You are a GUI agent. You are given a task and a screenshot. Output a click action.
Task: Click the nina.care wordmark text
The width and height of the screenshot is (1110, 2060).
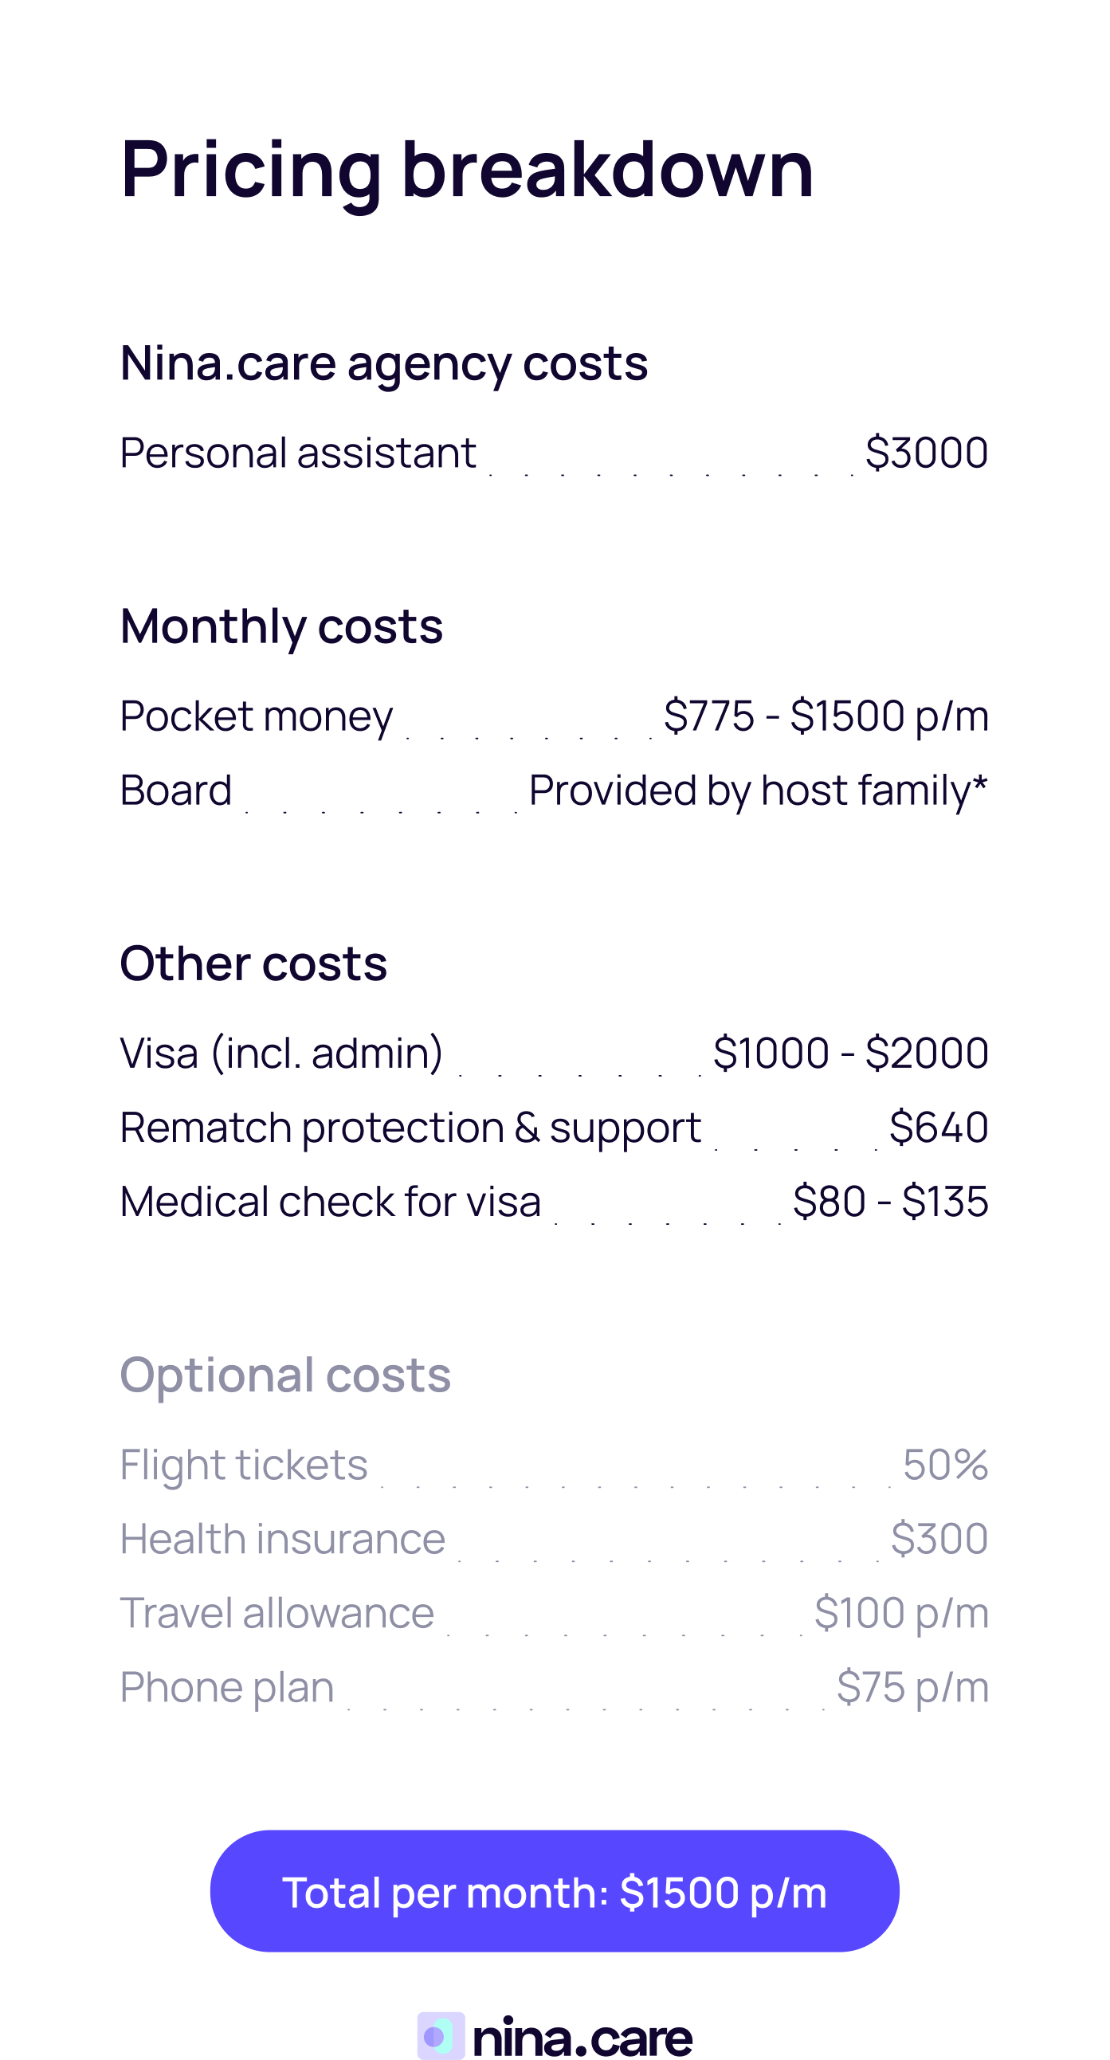582,2037
